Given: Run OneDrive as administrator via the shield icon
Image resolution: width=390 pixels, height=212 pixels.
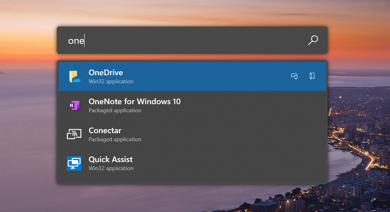Looking at the screenshot, I should [295, 76].
